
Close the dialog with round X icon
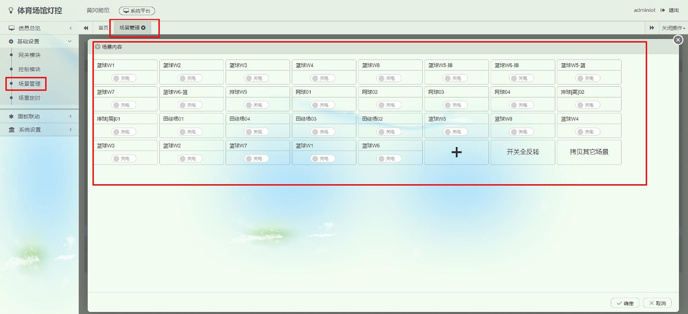coord(678,40)
